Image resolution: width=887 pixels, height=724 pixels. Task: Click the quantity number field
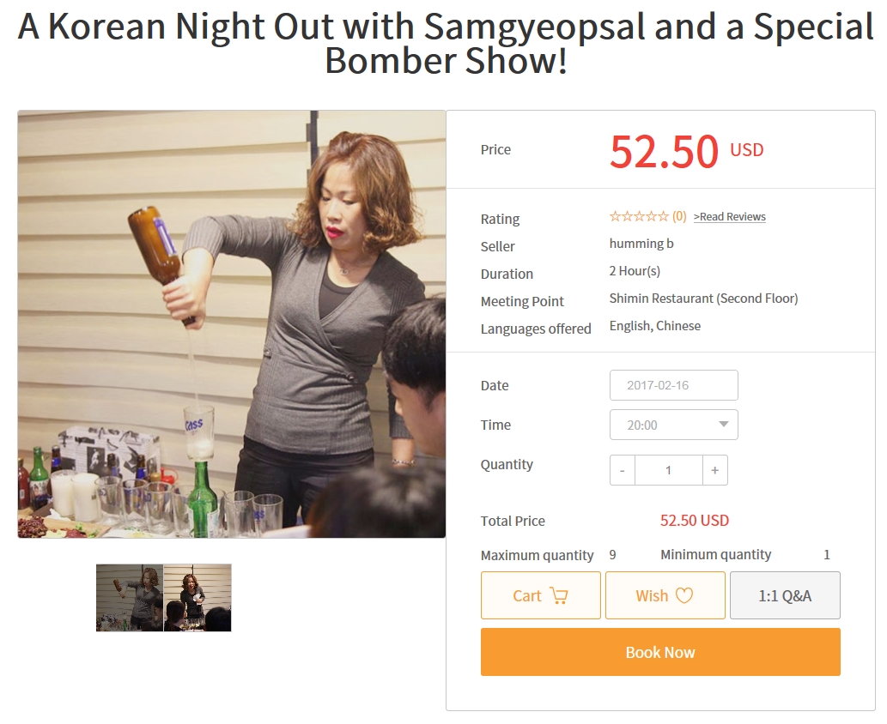[668, 470]
